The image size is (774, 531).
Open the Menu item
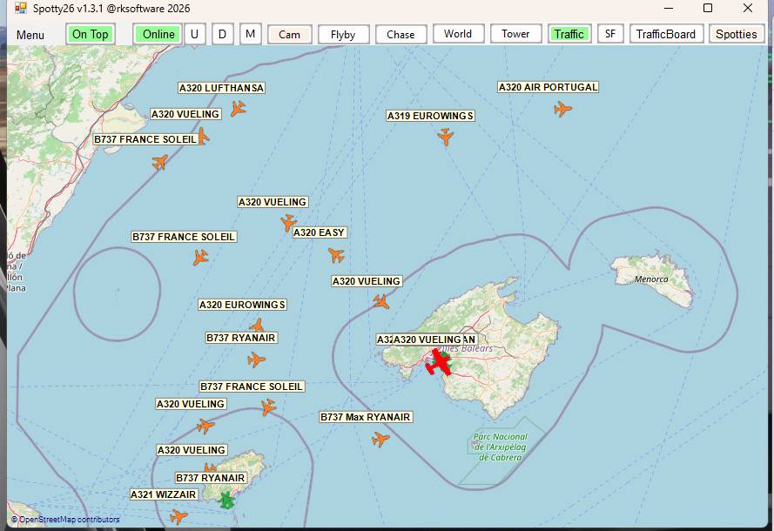(30, 35)
